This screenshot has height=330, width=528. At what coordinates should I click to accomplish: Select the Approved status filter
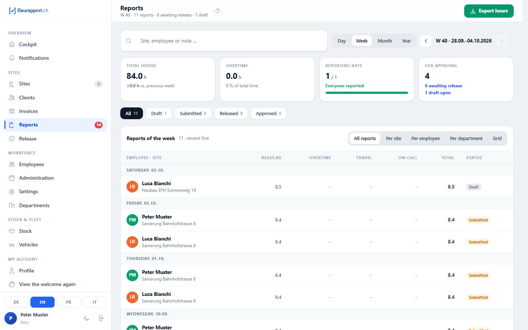point(268,113)
